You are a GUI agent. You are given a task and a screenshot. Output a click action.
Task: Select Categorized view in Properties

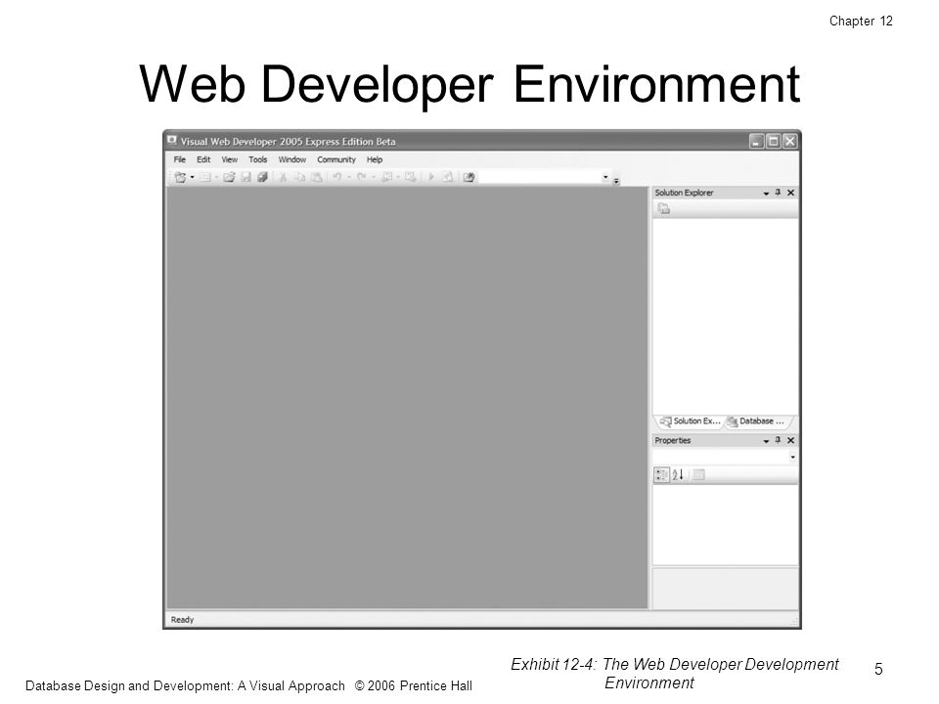click(662, 475)
